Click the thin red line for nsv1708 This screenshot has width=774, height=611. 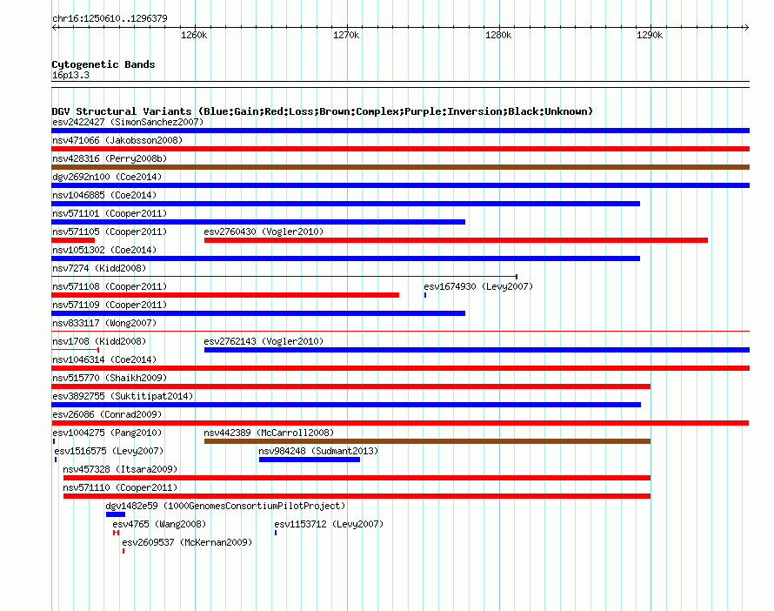pos(75,350)
